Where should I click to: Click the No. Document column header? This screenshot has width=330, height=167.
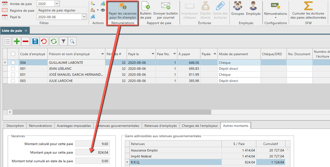coord(299,54)
